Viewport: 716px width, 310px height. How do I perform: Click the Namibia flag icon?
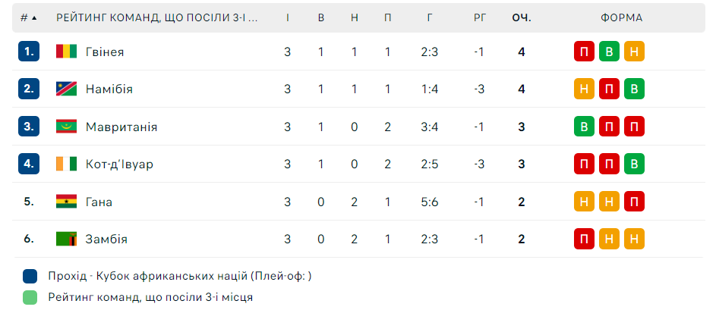(x=66, y=89)
